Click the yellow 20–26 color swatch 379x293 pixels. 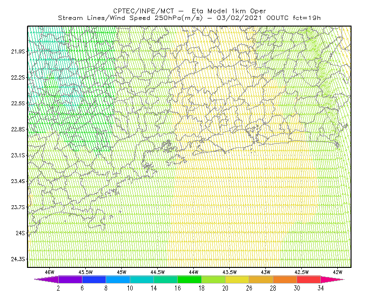237,279
